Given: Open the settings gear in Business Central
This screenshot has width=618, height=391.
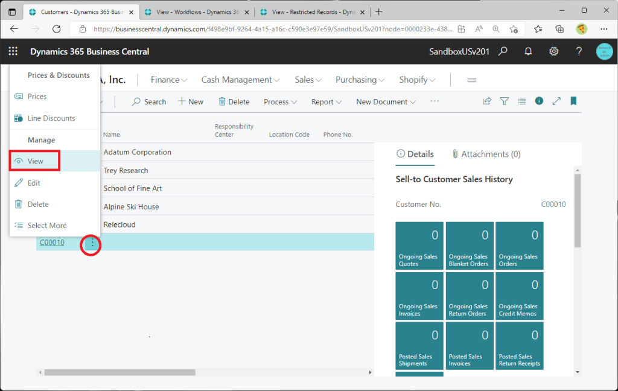Looking at the screenshot, I should click(x=554, y=51).
